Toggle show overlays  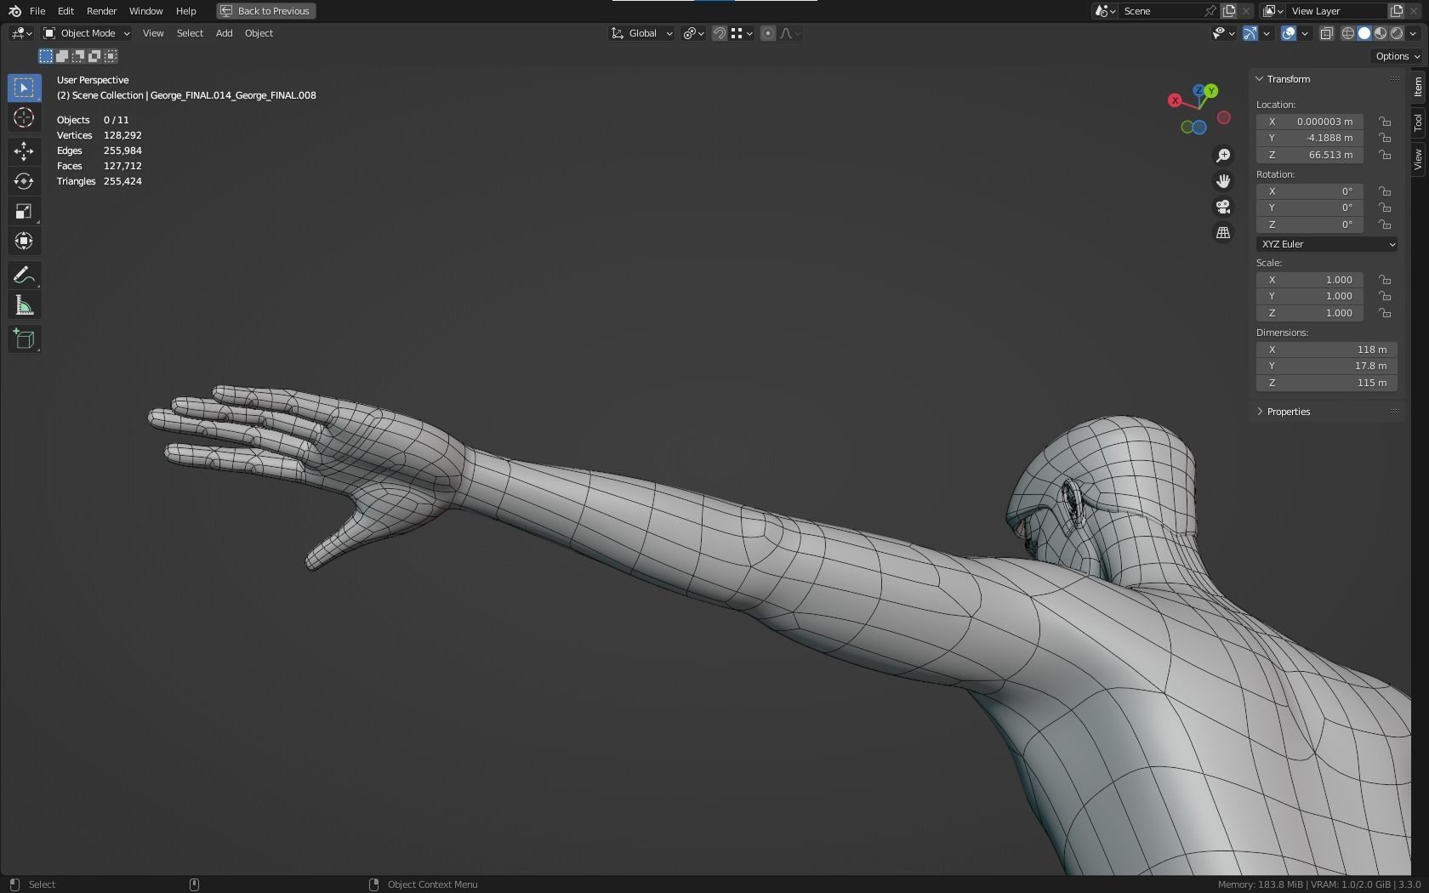coord(1289,33)
